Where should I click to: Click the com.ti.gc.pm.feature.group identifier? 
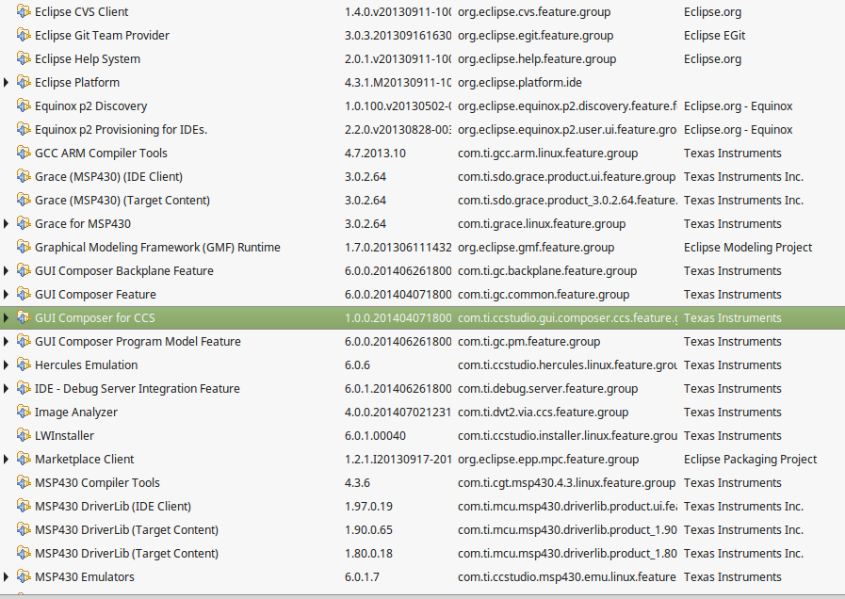(528, 341)
